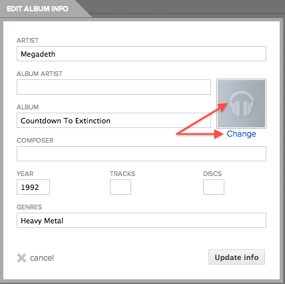Click the DISCS label text
Screen dimensions: 285x284
click(x=212, y=174)
